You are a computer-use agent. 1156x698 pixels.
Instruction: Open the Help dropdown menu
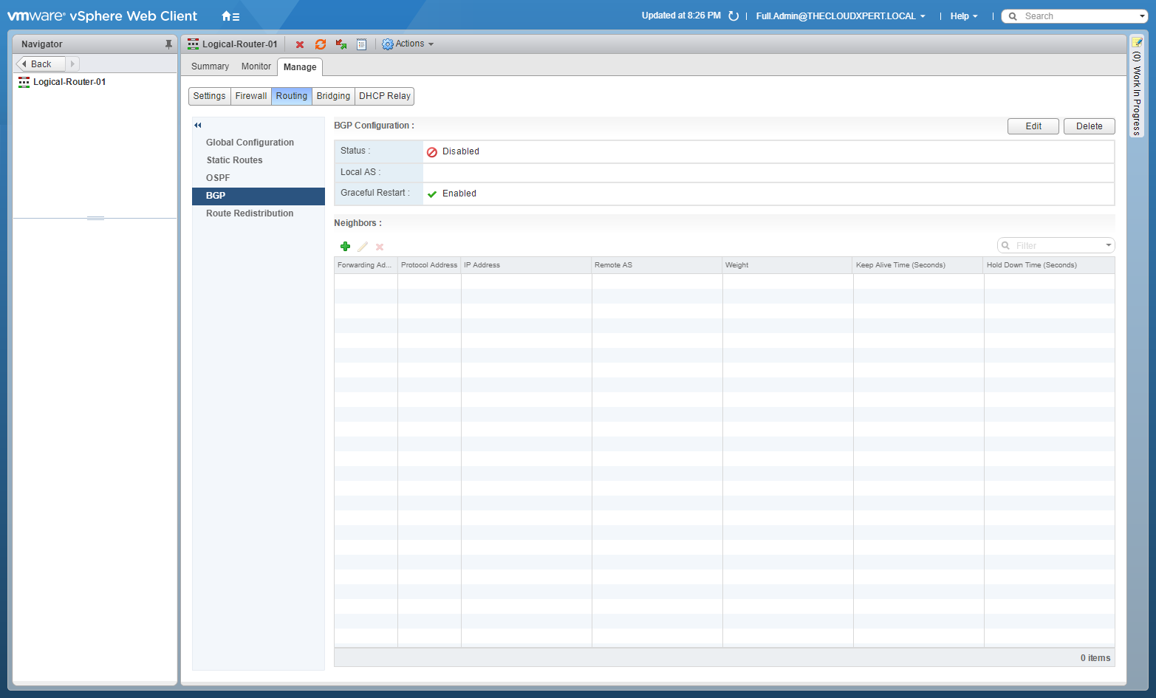[963, 16]
